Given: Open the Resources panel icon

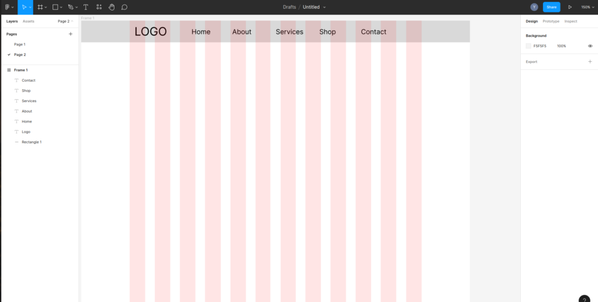Looking at the screenshot, I should pyautogui.click(x=99, y=7).
